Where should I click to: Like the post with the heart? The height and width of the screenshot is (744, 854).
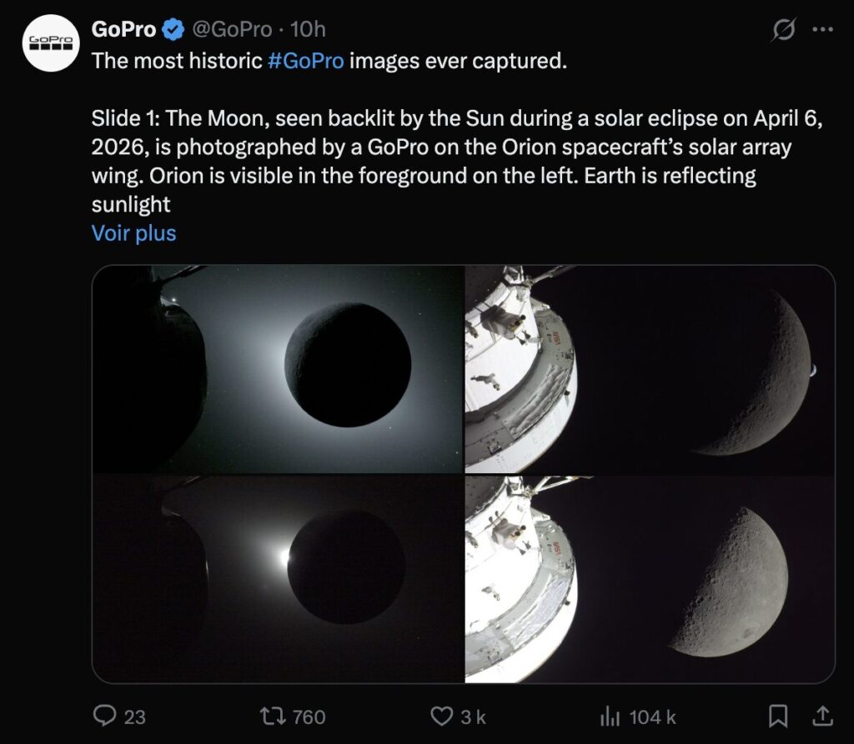(441, 716)
